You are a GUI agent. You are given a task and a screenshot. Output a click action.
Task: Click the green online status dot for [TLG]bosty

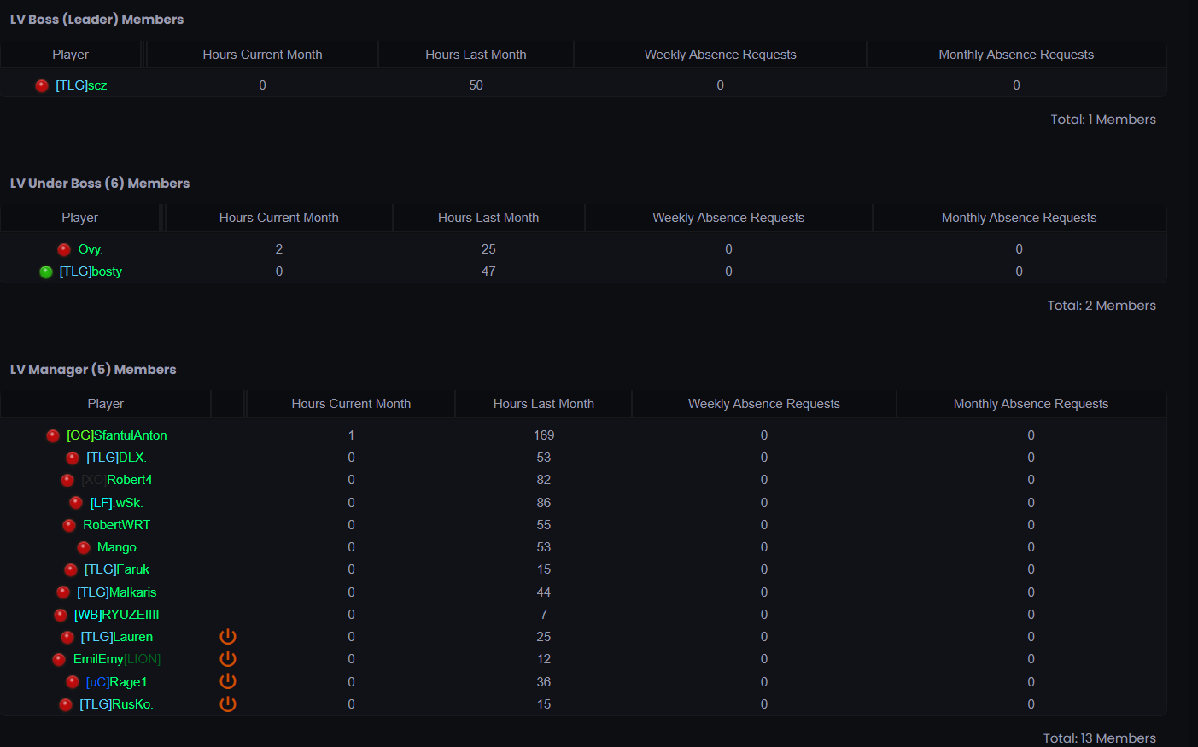coord(46,271)
